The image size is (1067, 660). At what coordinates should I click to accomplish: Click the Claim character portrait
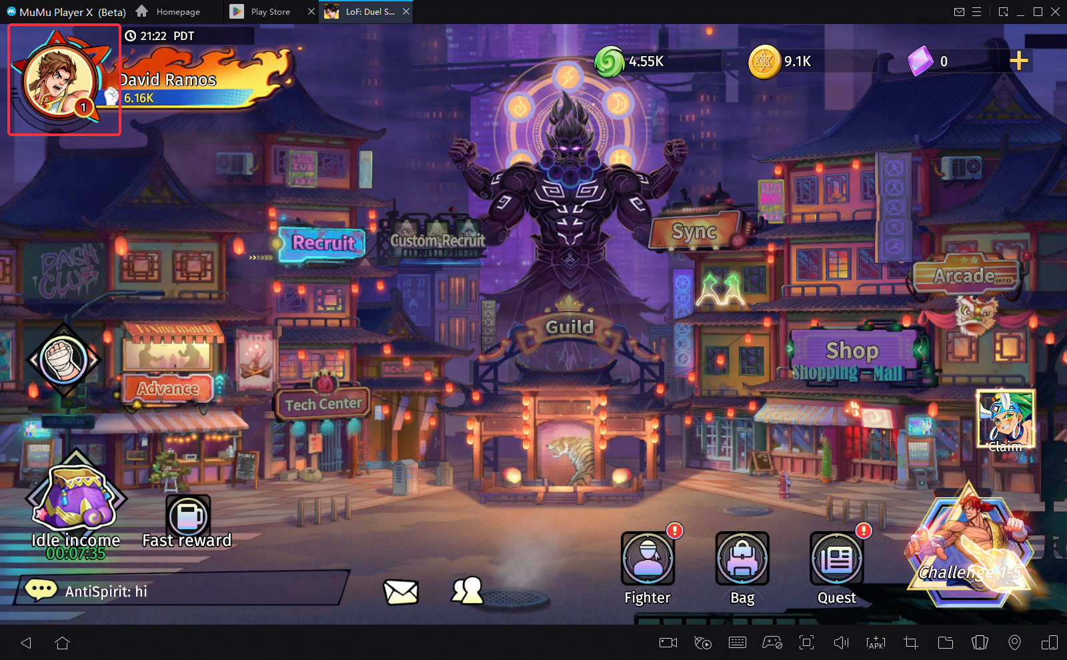pos(1006,420)
